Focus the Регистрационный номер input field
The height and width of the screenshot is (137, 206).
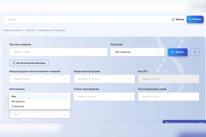(168, 97)
